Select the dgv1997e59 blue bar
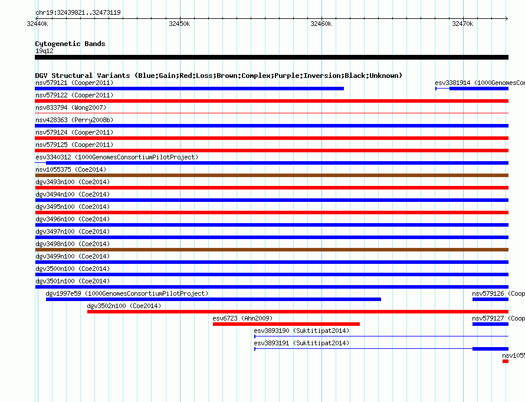 tap(214, 299)
